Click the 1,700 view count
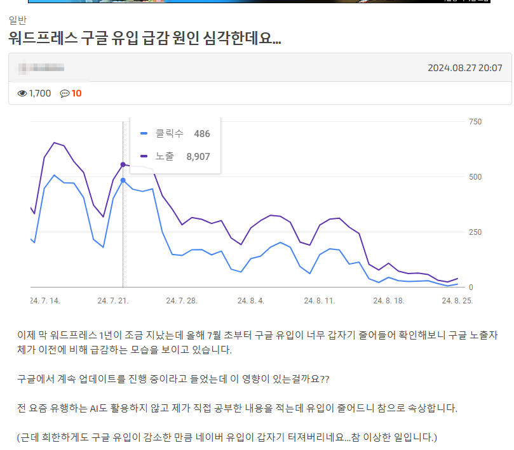Image resolution: width=514 pixels, height=450 pixels. point(40,93)
